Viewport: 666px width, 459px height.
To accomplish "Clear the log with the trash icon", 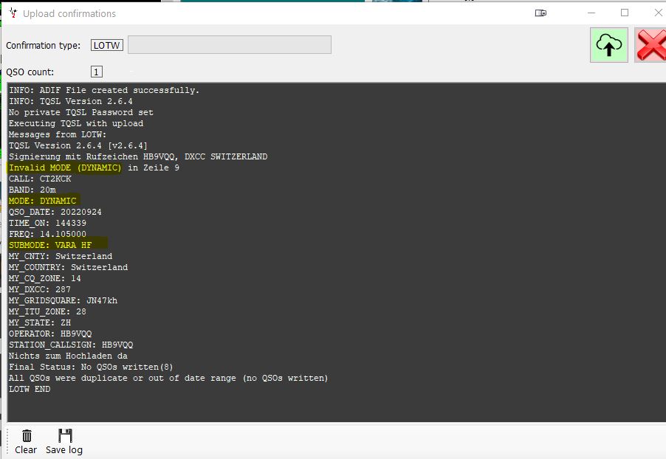I will [x=26, y=441].
